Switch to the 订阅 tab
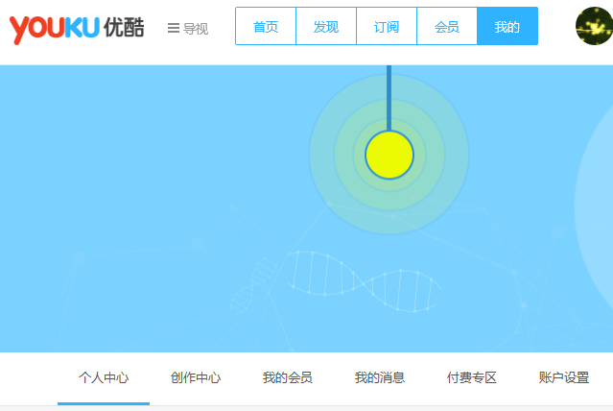 387,26
